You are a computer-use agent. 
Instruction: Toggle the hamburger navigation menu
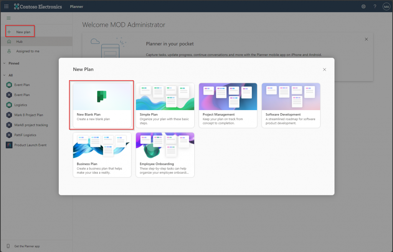click(9, 18)
